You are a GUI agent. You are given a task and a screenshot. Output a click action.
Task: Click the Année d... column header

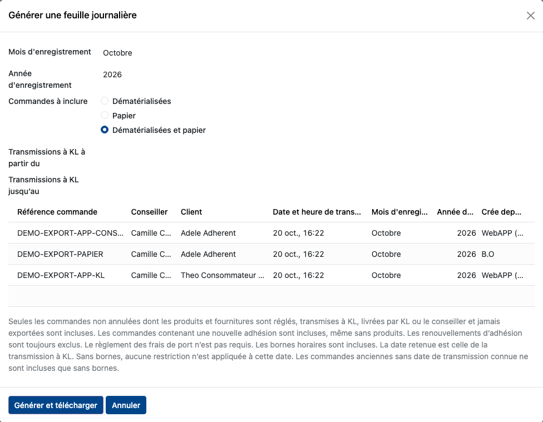point(455,212)
